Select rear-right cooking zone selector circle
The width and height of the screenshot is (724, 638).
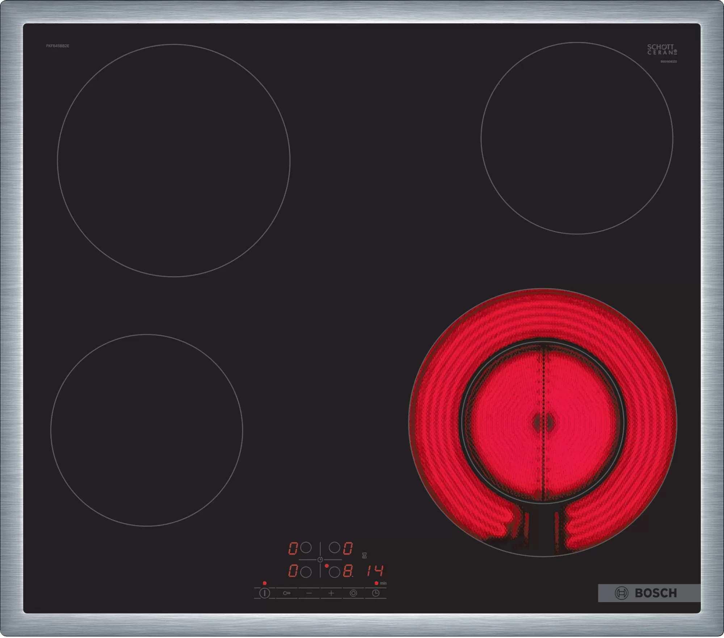[x=334, y=548]
